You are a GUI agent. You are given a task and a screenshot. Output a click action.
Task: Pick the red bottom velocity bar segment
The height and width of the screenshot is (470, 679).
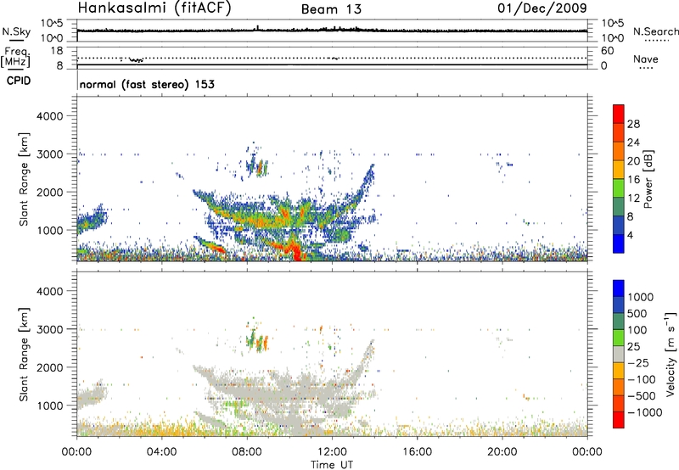619,420
